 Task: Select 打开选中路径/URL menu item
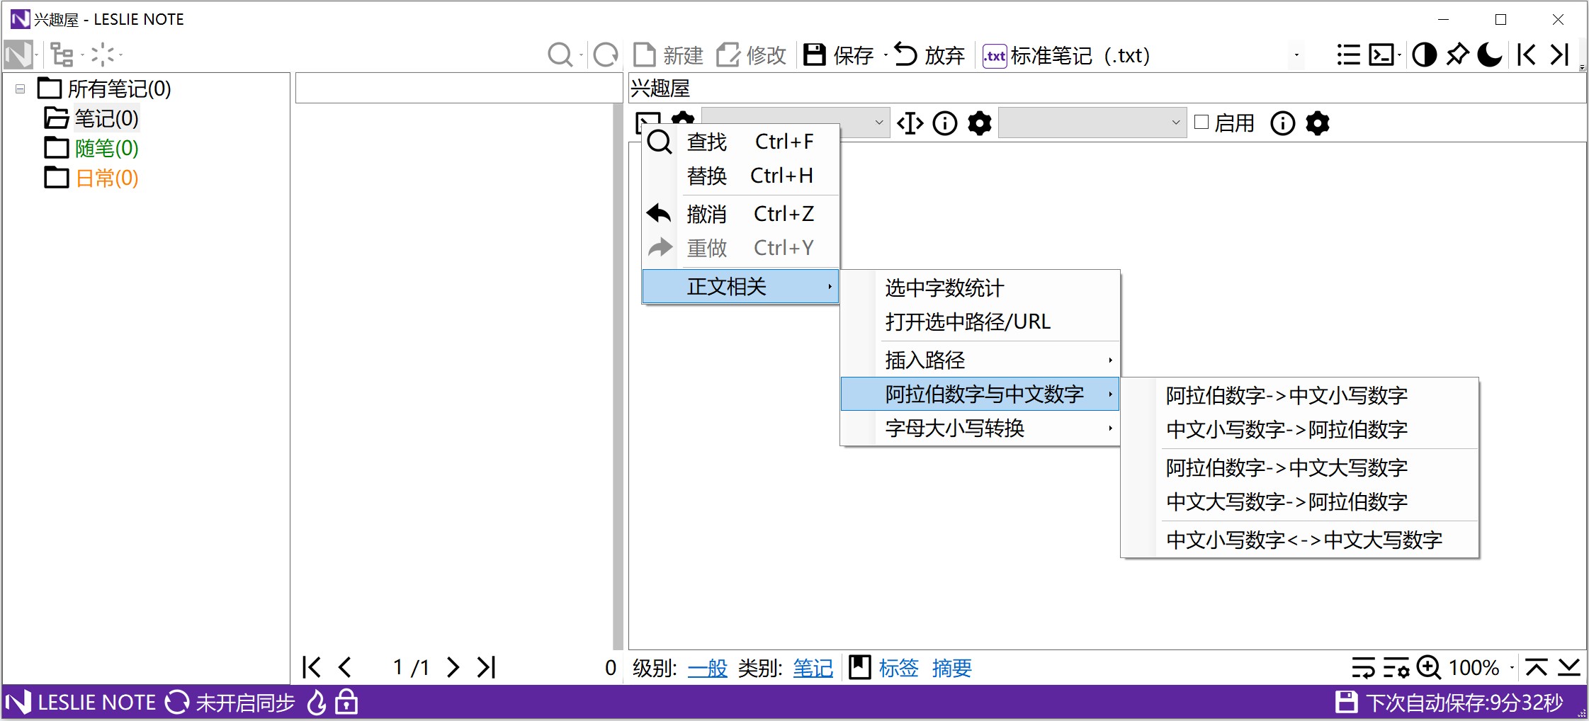tap(980, 322)
